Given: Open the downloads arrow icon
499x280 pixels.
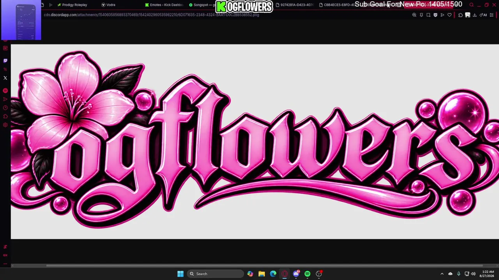Looking at the screenshot, I should [474, 15].
